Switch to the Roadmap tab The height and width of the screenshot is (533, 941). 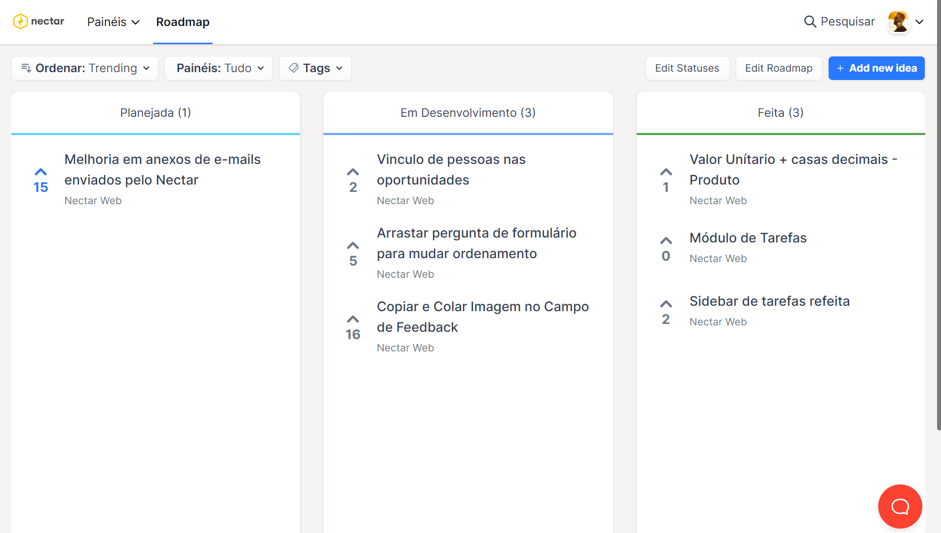(183, 22)
